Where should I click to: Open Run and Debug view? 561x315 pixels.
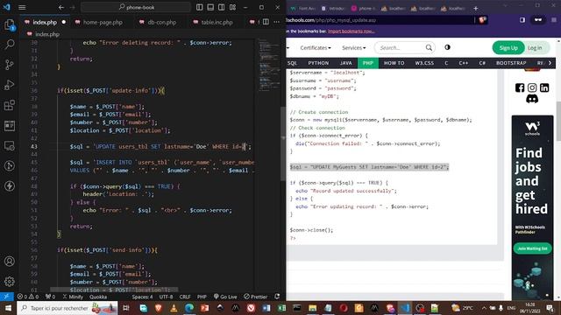coord(10,85)
